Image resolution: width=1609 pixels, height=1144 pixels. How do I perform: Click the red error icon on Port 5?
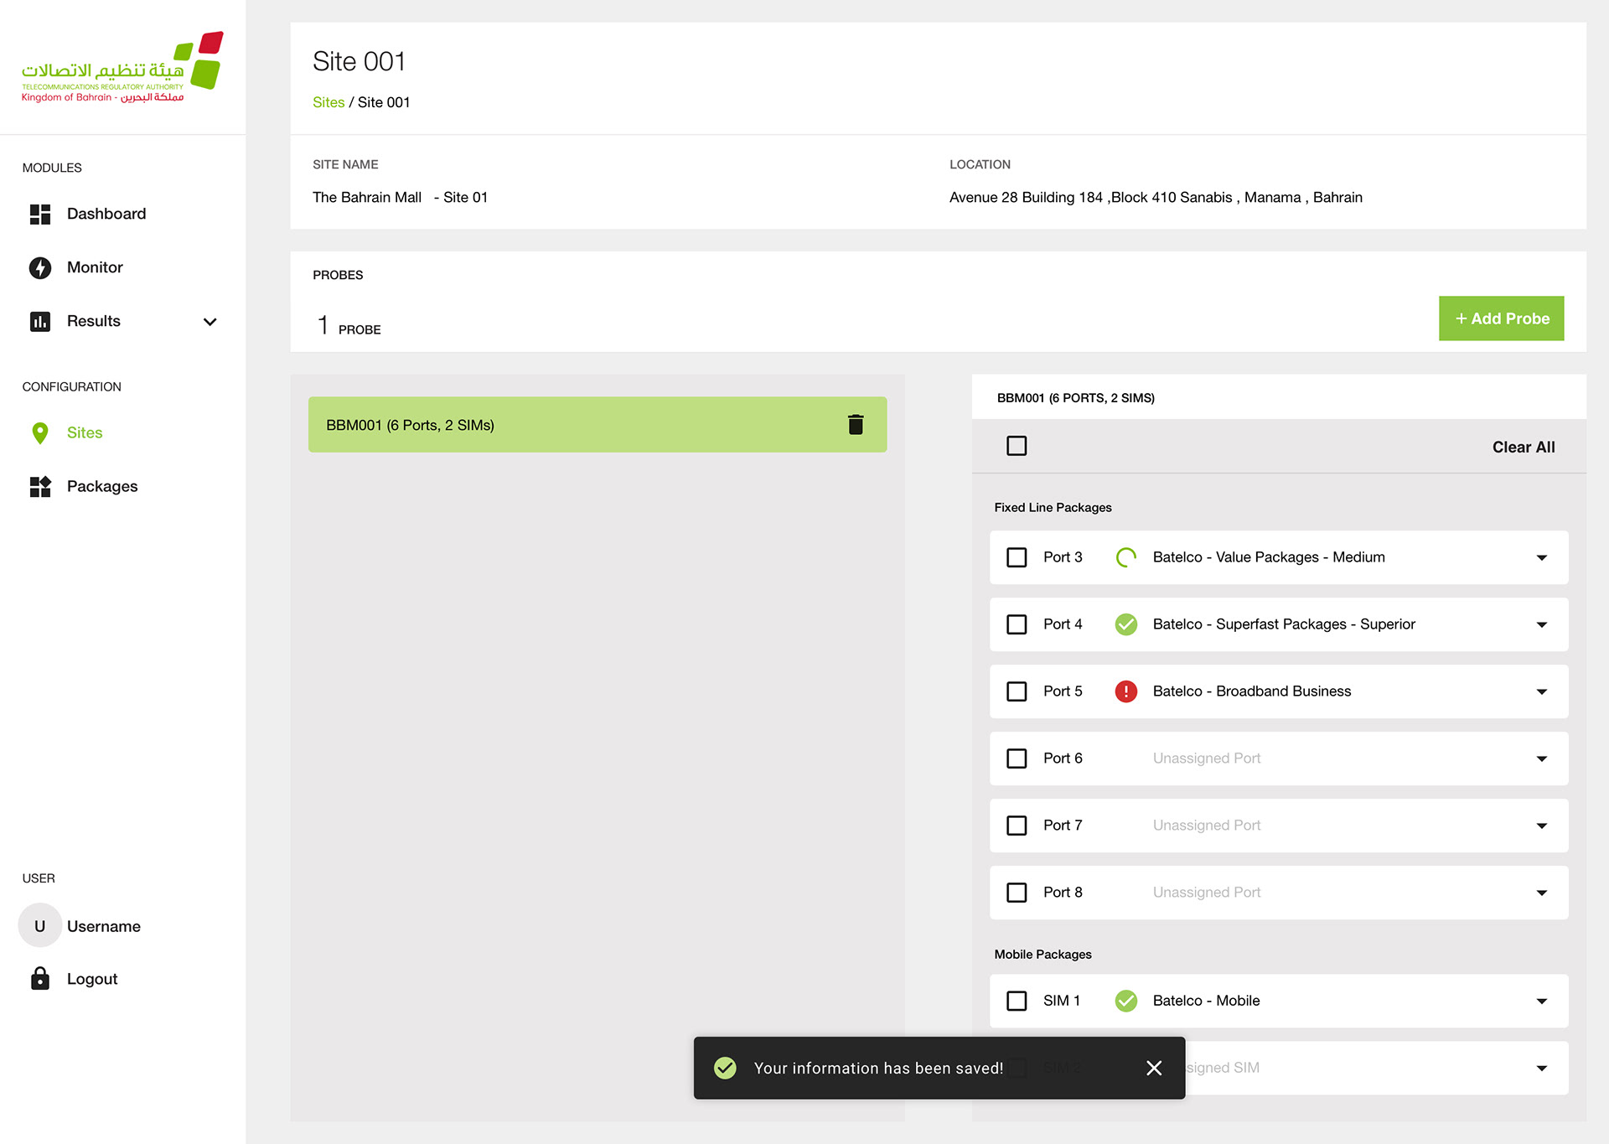(x=1125, y=691)
